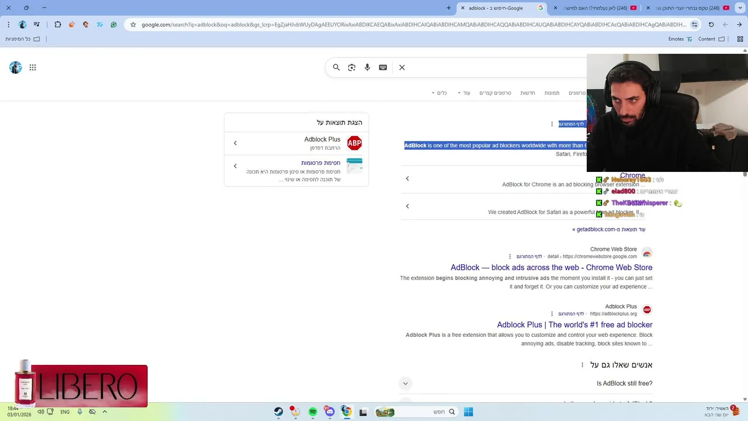Viewport: 748px width, 421px height.
Task: Open site information tune icon in address bar
Action: (x=694, y=25)
